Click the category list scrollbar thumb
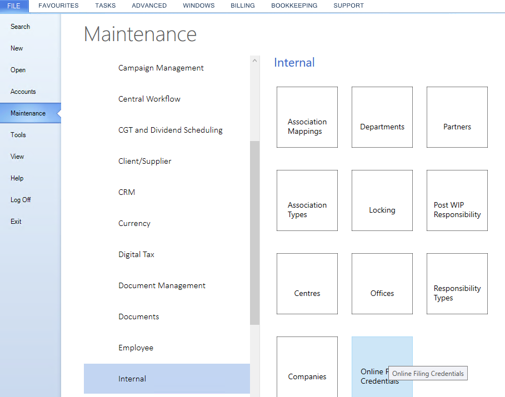The width and height of the screenshot is (505, 397). pos(255,233)
